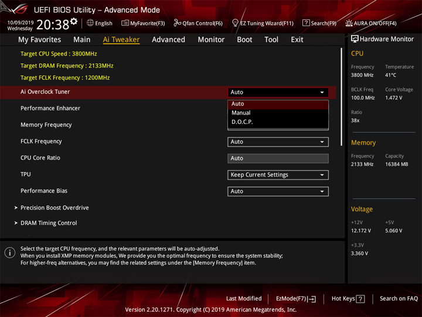
Task: Collapse the Ai Overclock Tuner dropdown
Action: click(278, 92)
